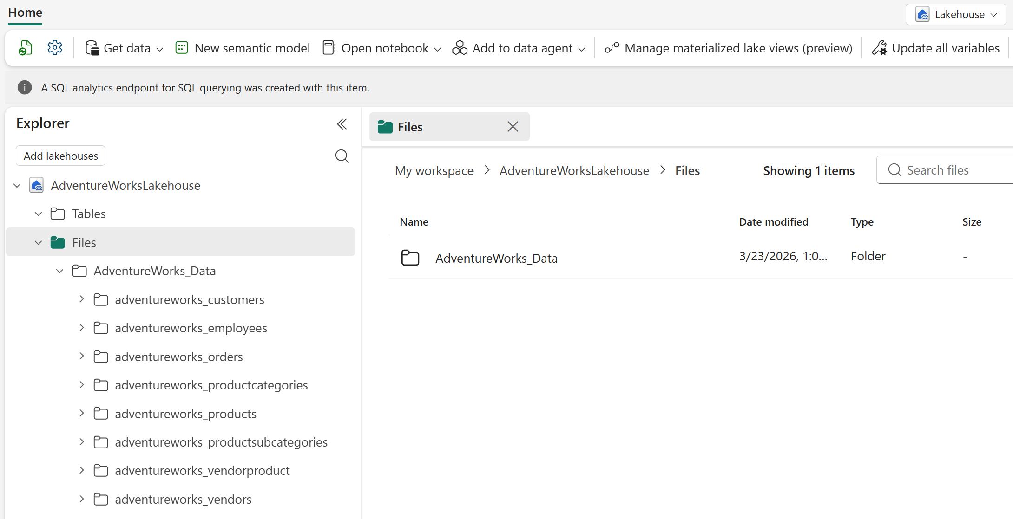Go to My workspace breadcrumb
The height and width of the screenshot is (519, 1013).
[x=434, y=171]
